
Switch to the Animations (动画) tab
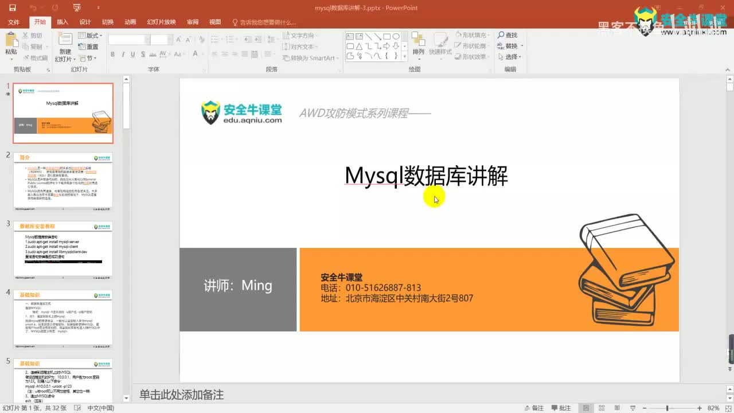(x=131, y=22)
